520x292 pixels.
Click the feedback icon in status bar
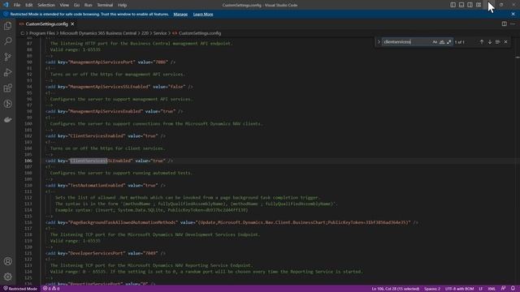point(504,289)
